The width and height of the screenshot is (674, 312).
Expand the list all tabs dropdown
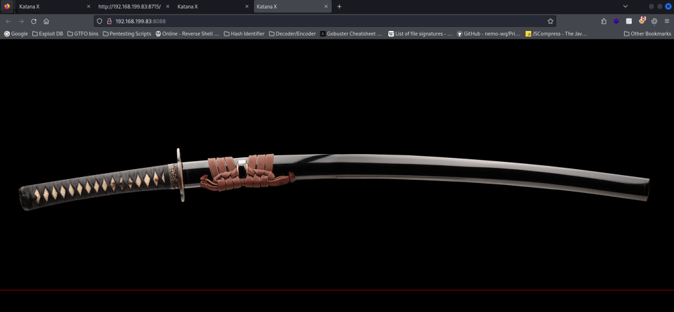[x=625, y=7]
